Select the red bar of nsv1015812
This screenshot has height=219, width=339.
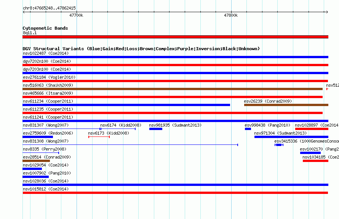click(175, 193)
